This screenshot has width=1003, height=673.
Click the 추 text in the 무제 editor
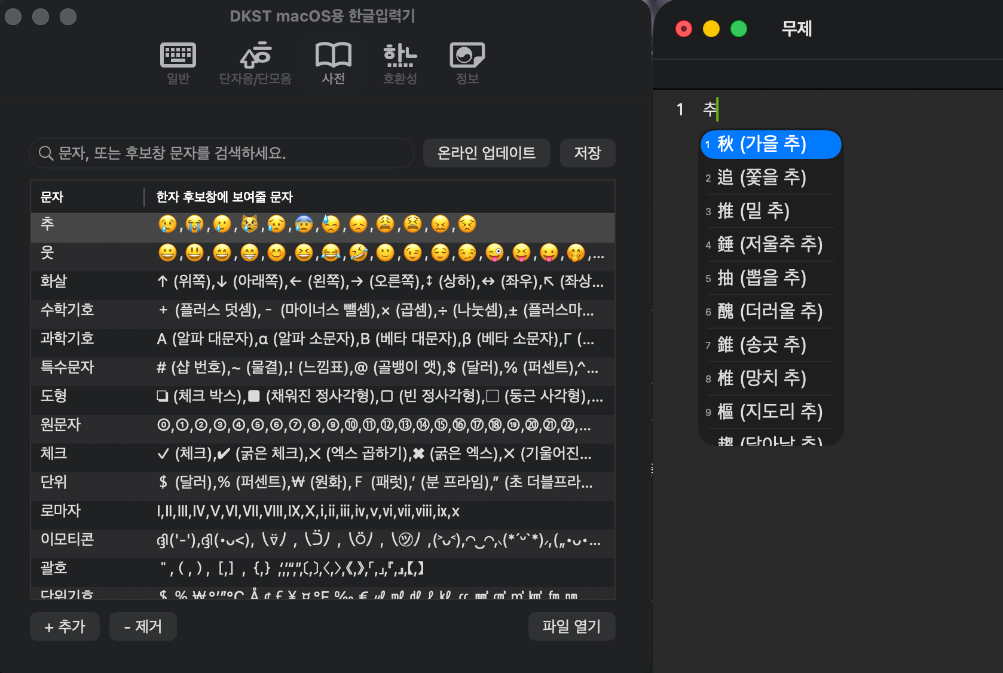coord(710,109)
